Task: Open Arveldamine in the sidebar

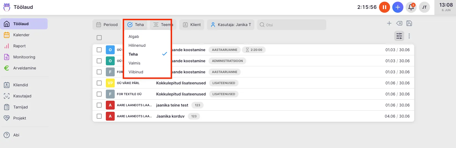Action: [25, 68]
